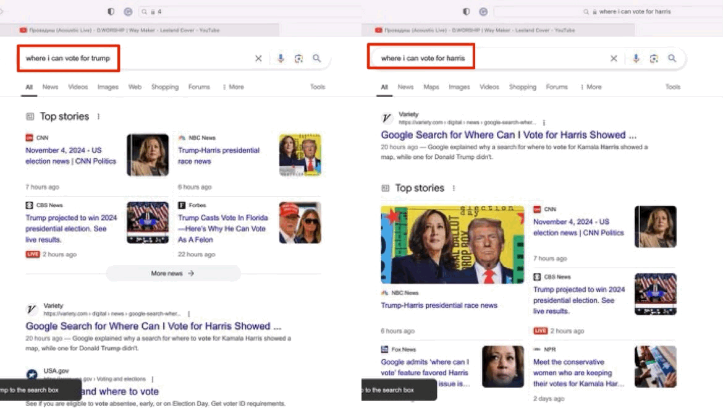Screen dimensions: 723x408
Task: Switch to Videos tab in left search results
Action: click(78, 87)
